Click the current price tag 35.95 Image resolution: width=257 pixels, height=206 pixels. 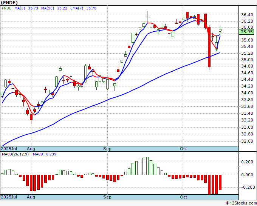[x=246, y=32]
